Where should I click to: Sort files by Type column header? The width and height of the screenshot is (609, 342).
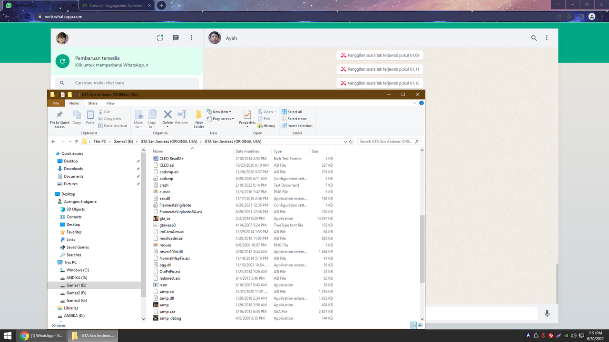coord(291,152)
